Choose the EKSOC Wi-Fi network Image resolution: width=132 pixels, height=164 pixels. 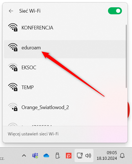coord(65,68)
